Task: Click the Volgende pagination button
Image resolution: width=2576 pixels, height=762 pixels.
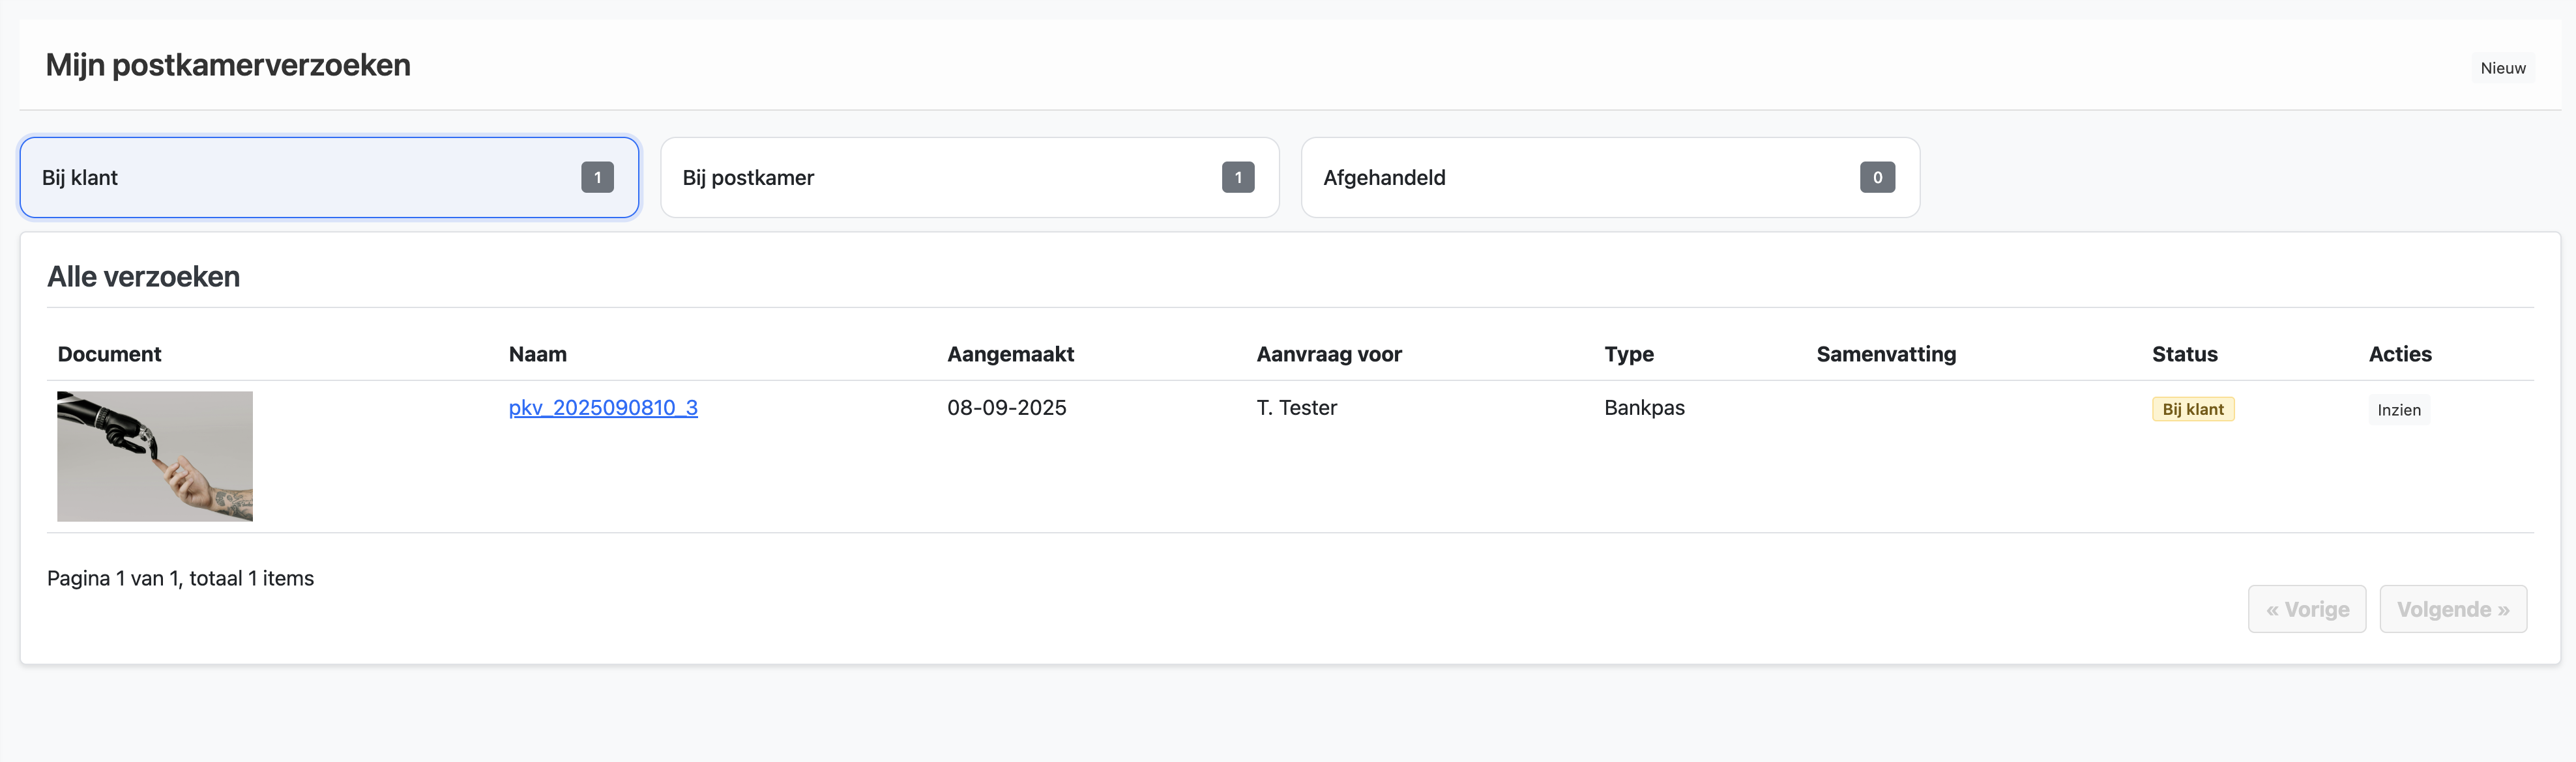Action: click(x=2452, y=609)
